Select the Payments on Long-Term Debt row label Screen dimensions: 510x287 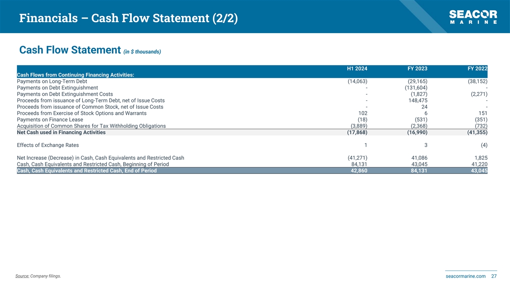(x=52, y=81)
